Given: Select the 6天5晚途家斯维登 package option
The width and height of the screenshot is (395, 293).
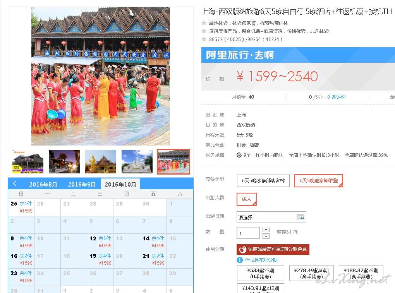Looking at the screenshot, I should coord(319,180).
